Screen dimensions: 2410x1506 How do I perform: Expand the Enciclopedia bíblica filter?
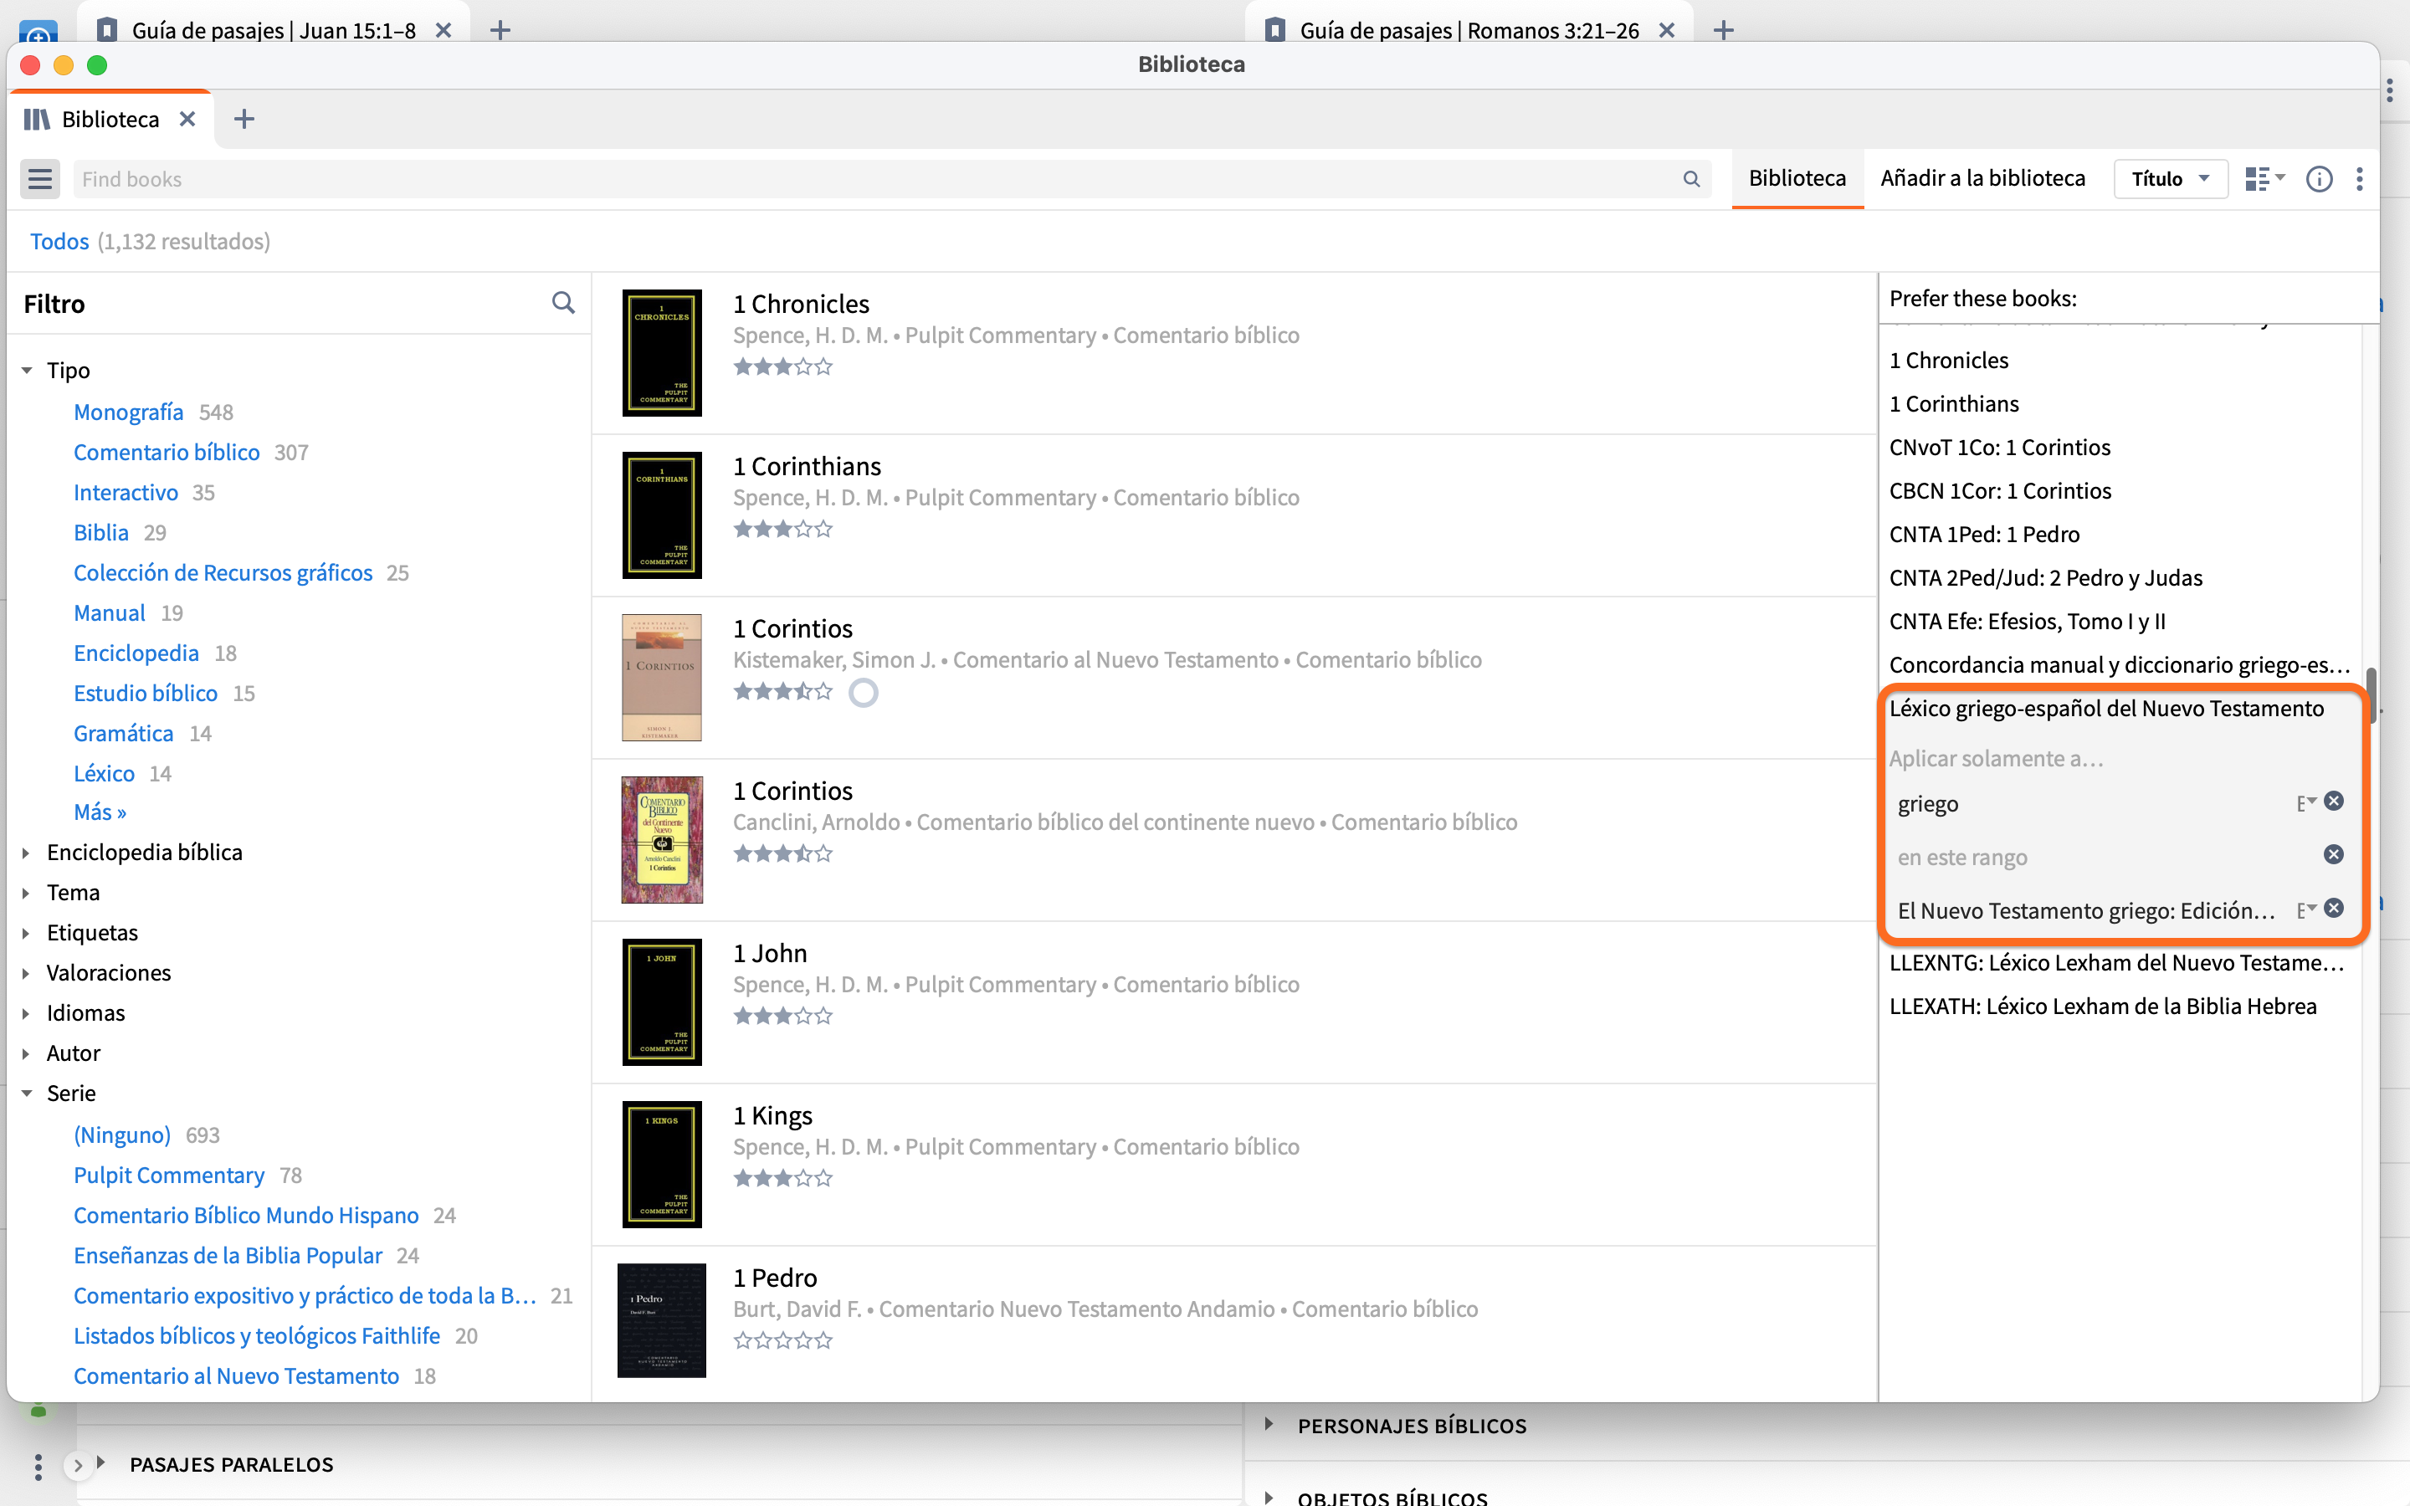click(x=27, y=853)
